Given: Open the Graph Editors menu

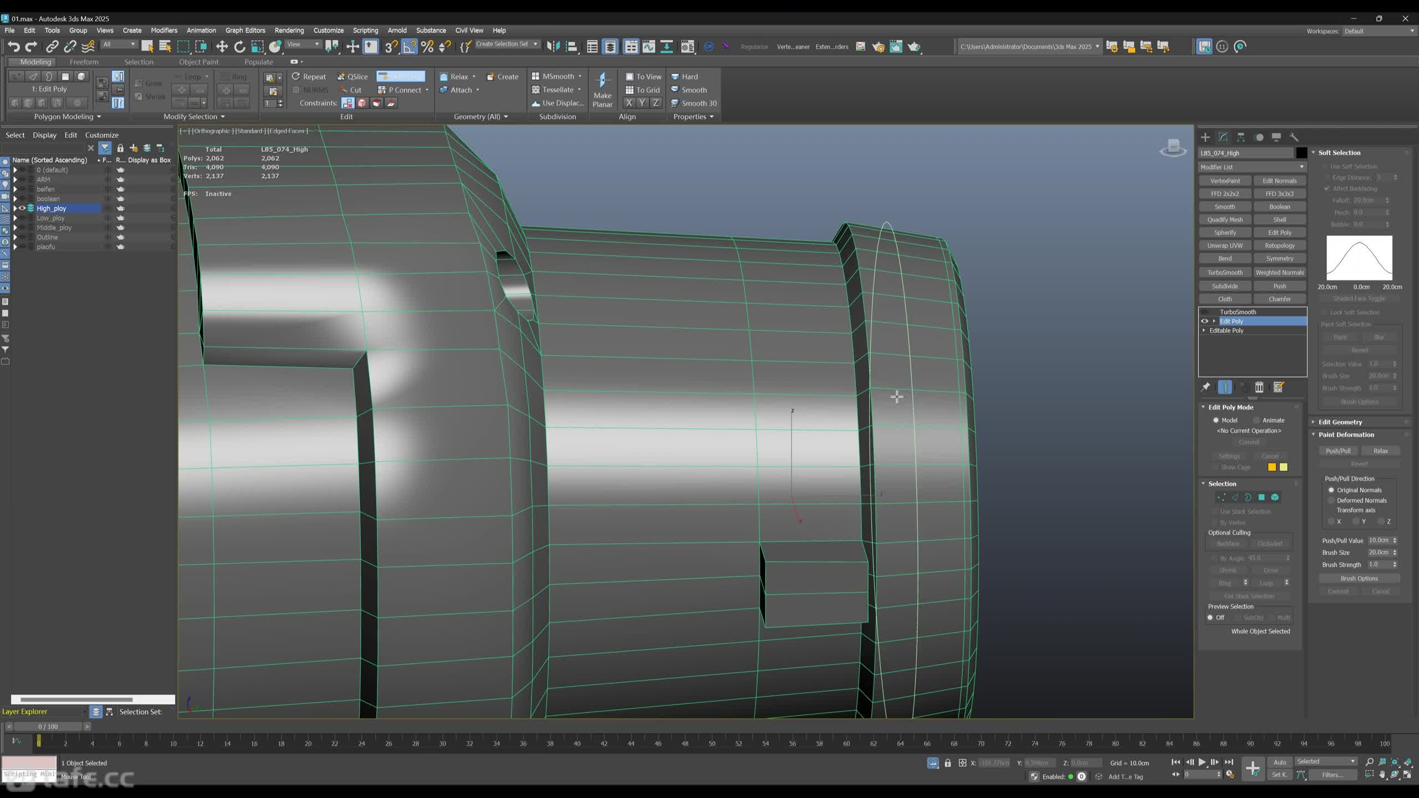Looking at the screenshot, I should point(245,30).
